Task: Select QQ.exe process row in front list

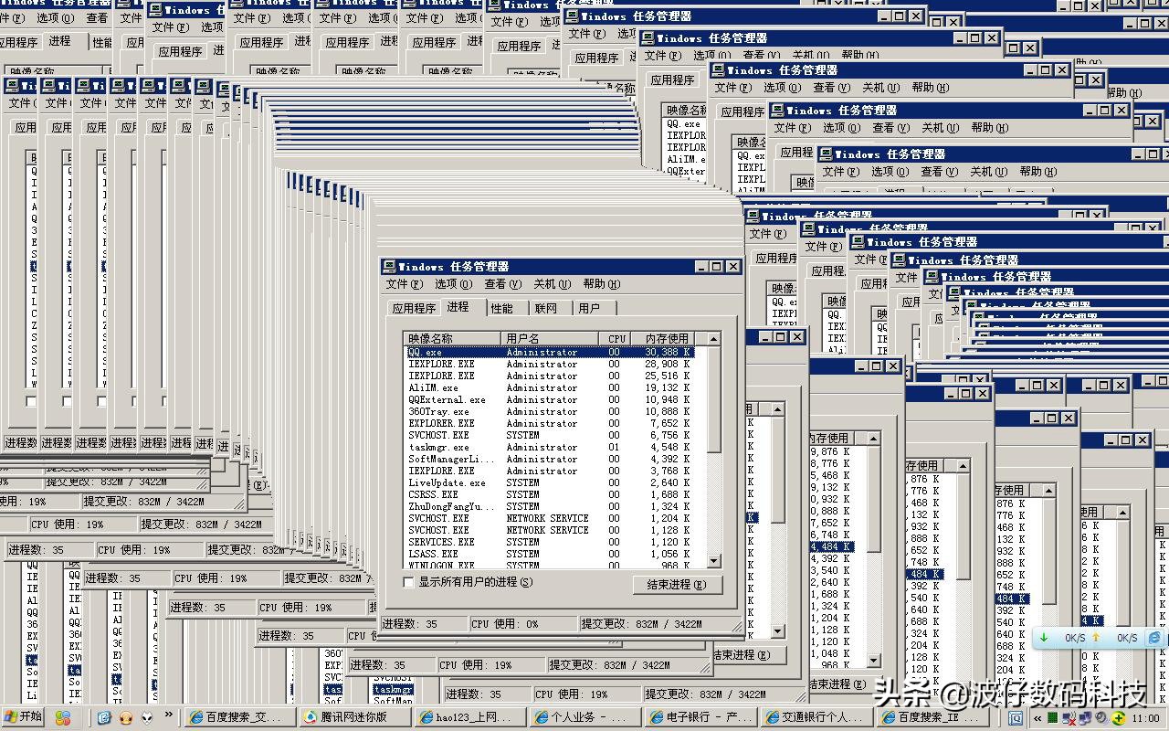Action: [550, 352]
